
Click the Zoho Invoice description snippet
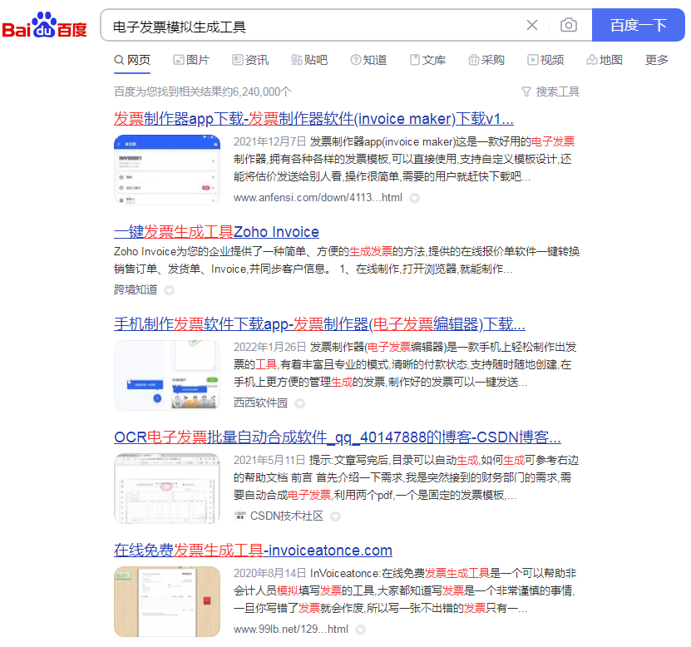[347, 260]
